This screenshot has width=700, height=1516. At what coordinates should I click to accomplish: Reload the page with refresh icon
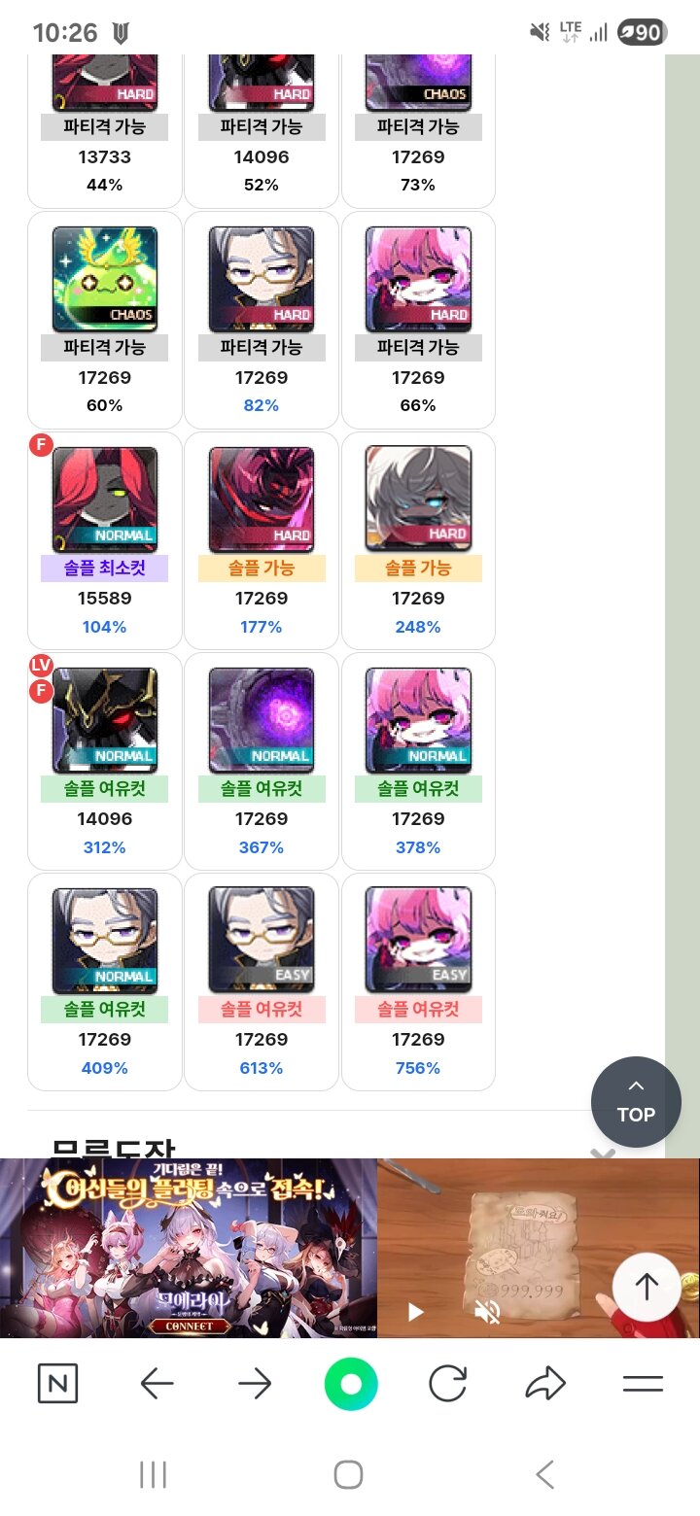tap(447, 1384)
